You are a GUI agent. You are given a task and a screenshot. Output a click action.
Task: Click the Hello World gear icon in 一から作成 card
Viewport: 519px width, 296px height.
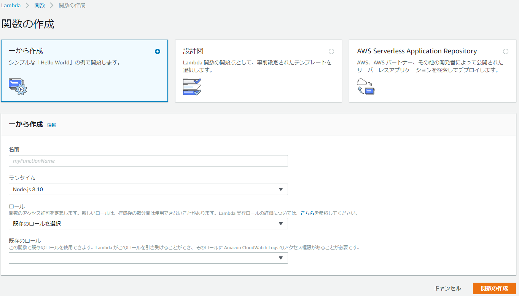[17, 87]
